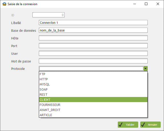Focus the Port input field
The height and width of the screenshot is (131, 164).
pyautogui.click(x=93, y=46)
